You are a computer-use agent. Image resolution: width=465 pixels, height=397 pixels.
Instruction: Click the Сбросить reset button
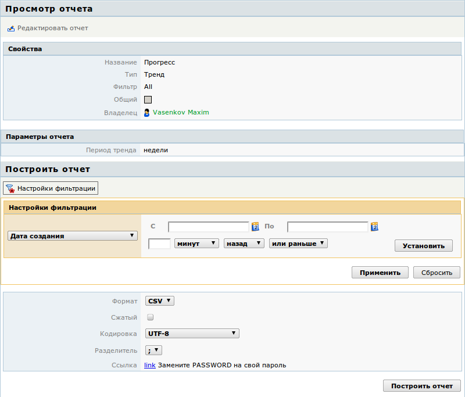(437, 273)
